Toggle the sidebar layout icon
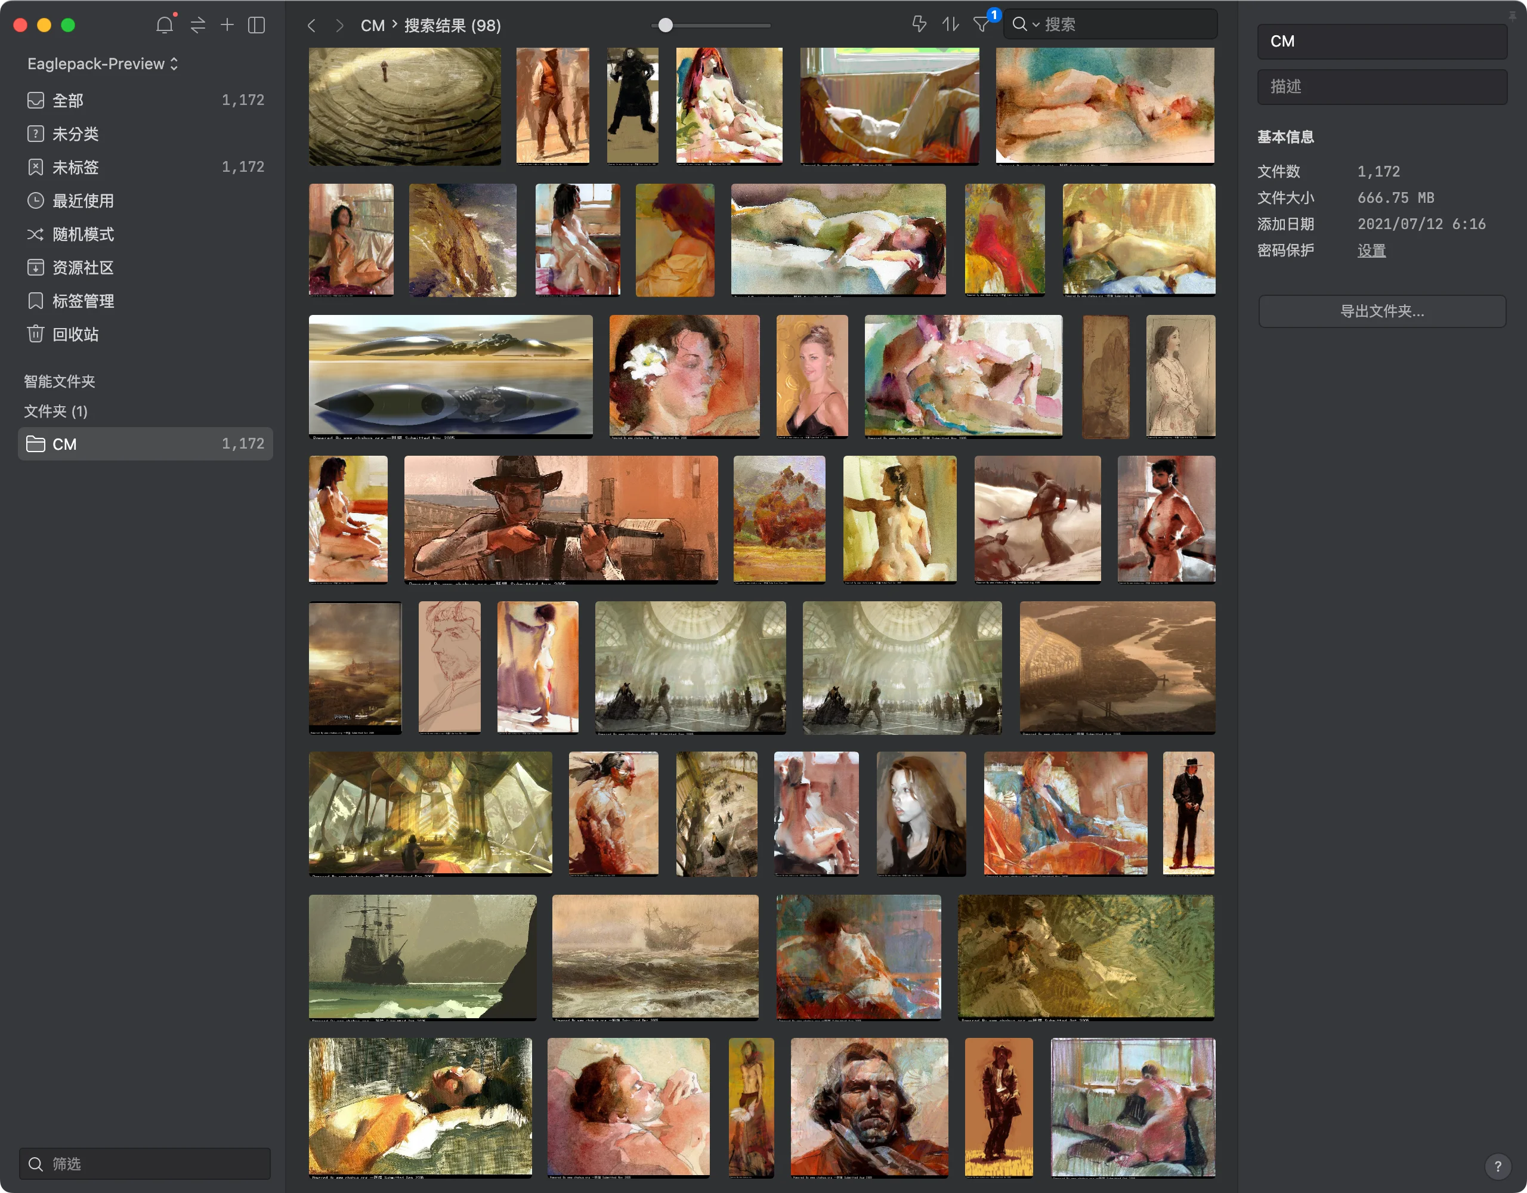Screen dimensions: 1527x1193 coord(256,25)
